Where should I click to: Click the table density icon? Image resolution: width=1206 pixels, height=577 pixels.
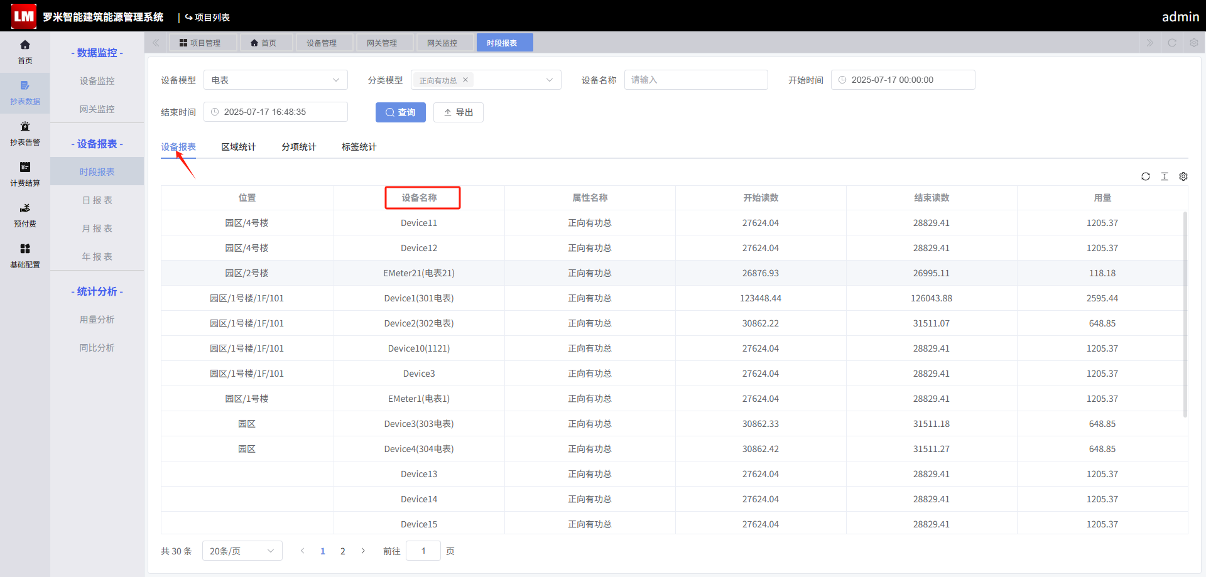(1165, 176)
